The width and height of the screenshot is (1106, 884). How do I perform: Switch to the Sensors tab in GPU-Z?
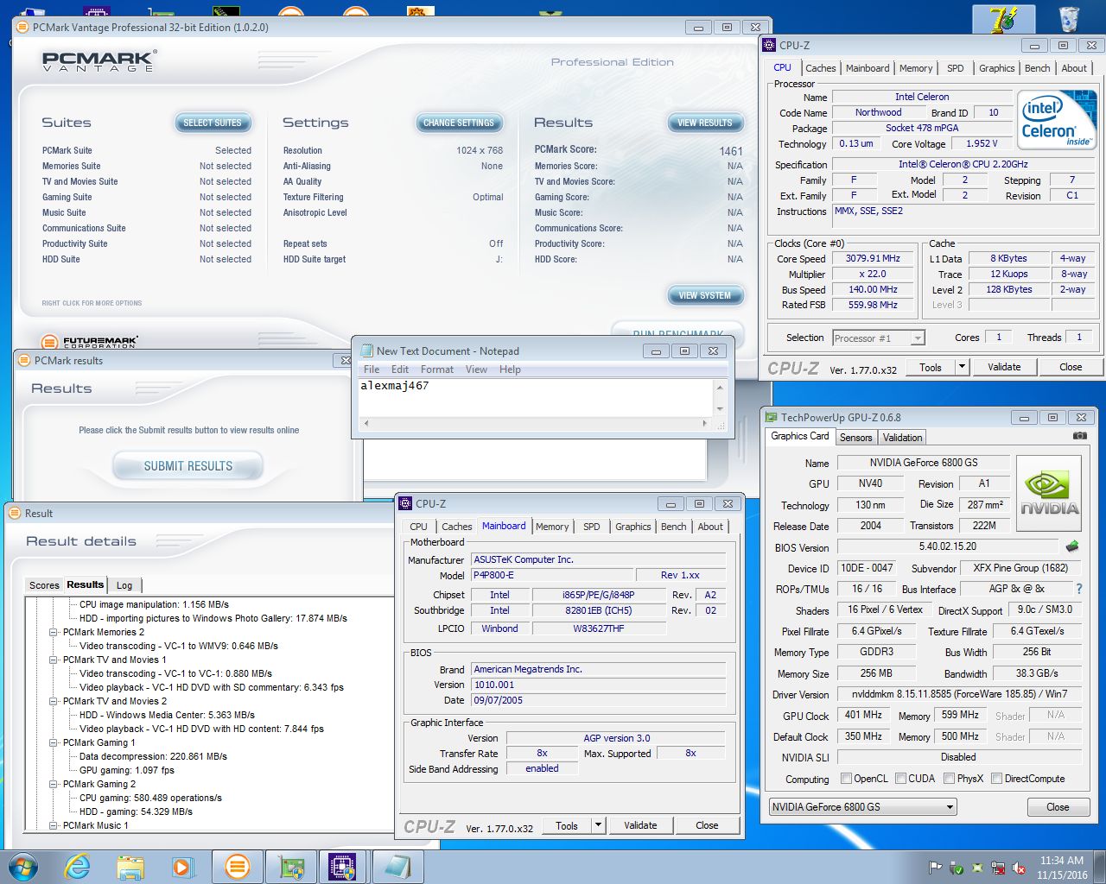[855, 438]
